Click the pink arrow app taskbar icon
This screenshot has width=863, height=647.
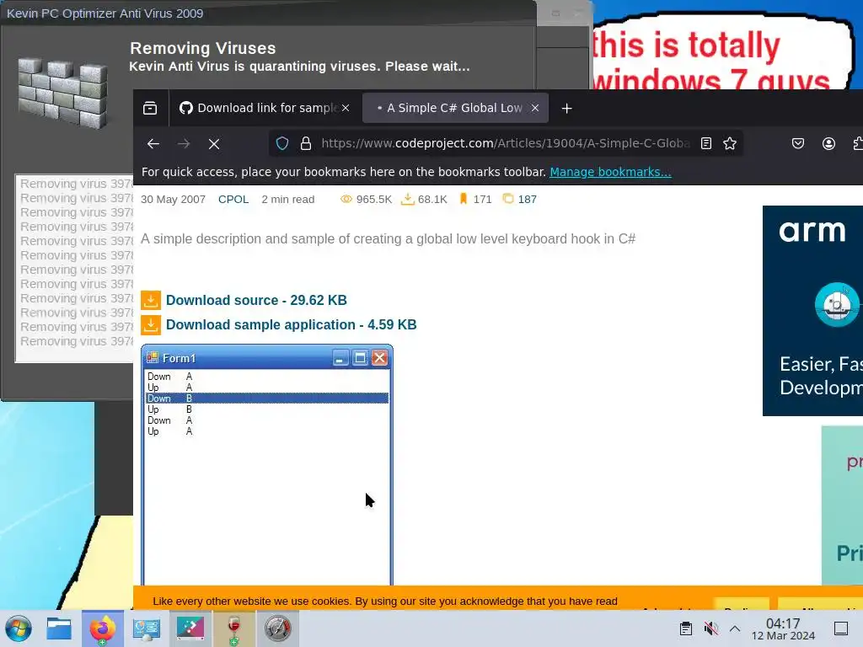(x=190, y=628)
